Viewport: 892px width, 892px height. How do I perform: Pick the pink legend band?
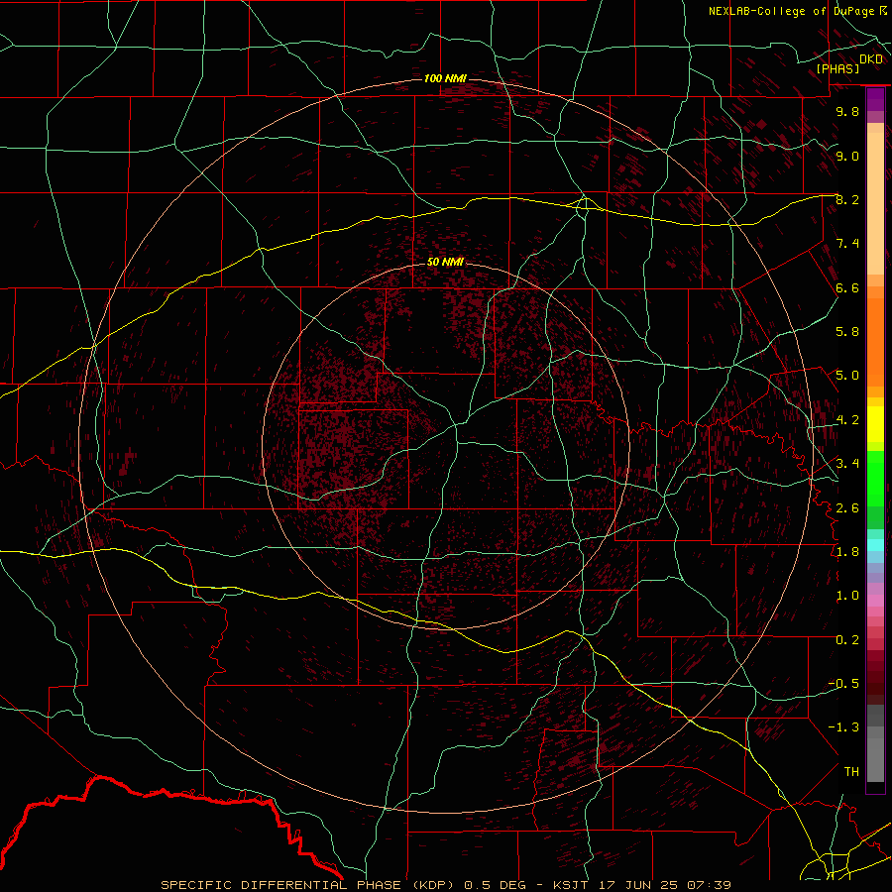875,601
